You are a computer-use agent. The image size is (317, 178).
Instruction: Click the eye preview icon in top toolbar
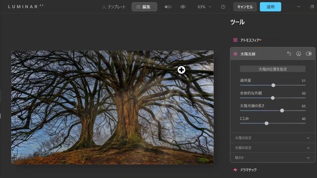[183, 7]
